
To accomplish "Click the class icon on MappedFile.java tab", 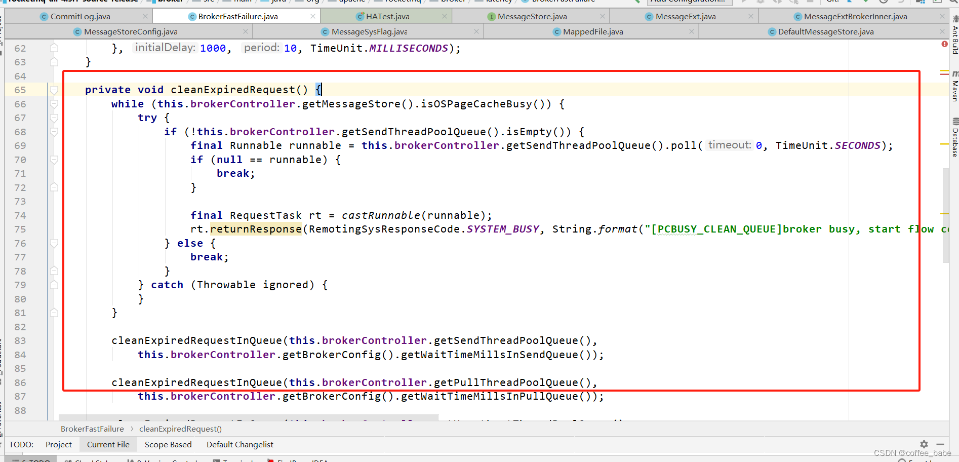I will pyautogui.click(x=557, y=32).
